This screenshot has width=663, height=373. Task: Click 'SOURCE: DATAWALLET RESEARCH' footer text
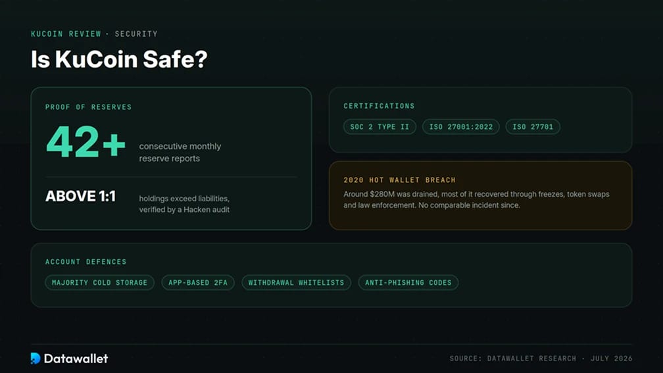click(513, 359)
